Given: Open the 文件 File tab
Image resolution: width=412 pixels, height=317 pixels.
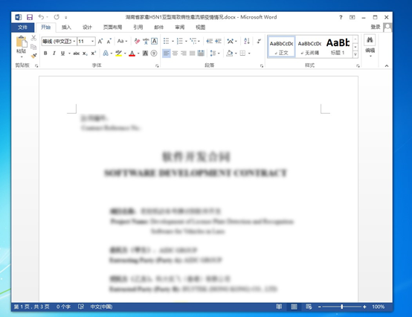Looking at the screenshot, I should (22, 27).
